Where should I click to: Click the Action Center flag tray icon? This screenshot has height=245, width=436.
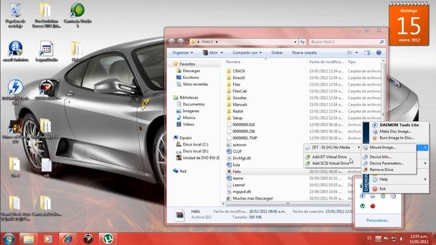tap(386, 239)
